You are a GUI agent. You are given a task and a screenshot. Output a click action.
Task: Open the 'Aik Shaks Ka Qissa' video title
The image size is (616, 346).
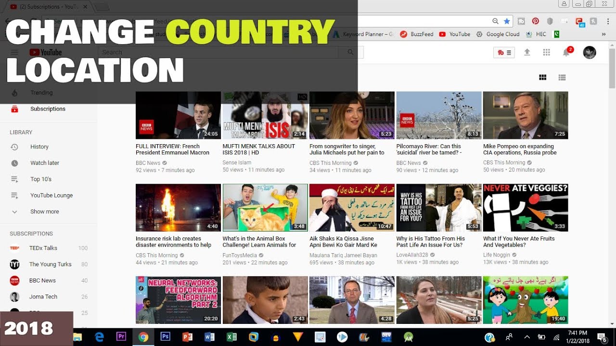tap(343, 242)
